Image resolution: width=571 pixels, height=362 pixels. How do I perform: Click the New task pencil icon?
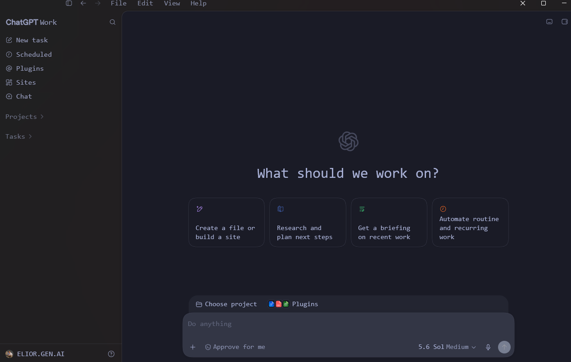click(x=9, y=40)
